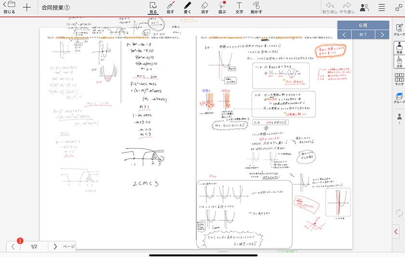Choose the 指す pointer tool

click(170, 8)
